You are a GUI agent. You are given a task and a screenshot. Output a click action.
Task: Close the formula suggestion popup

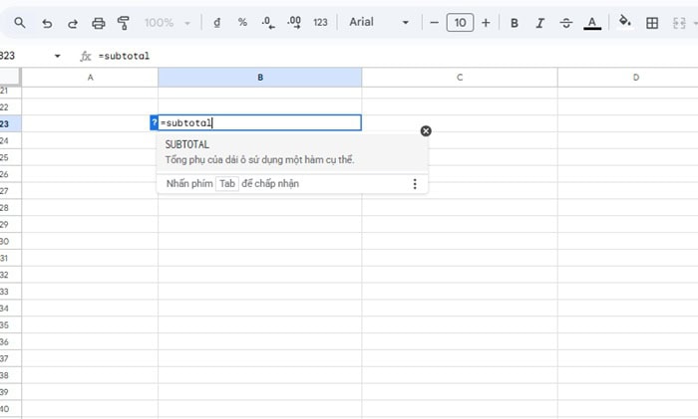pyautogui.click(x=426, y=131)
